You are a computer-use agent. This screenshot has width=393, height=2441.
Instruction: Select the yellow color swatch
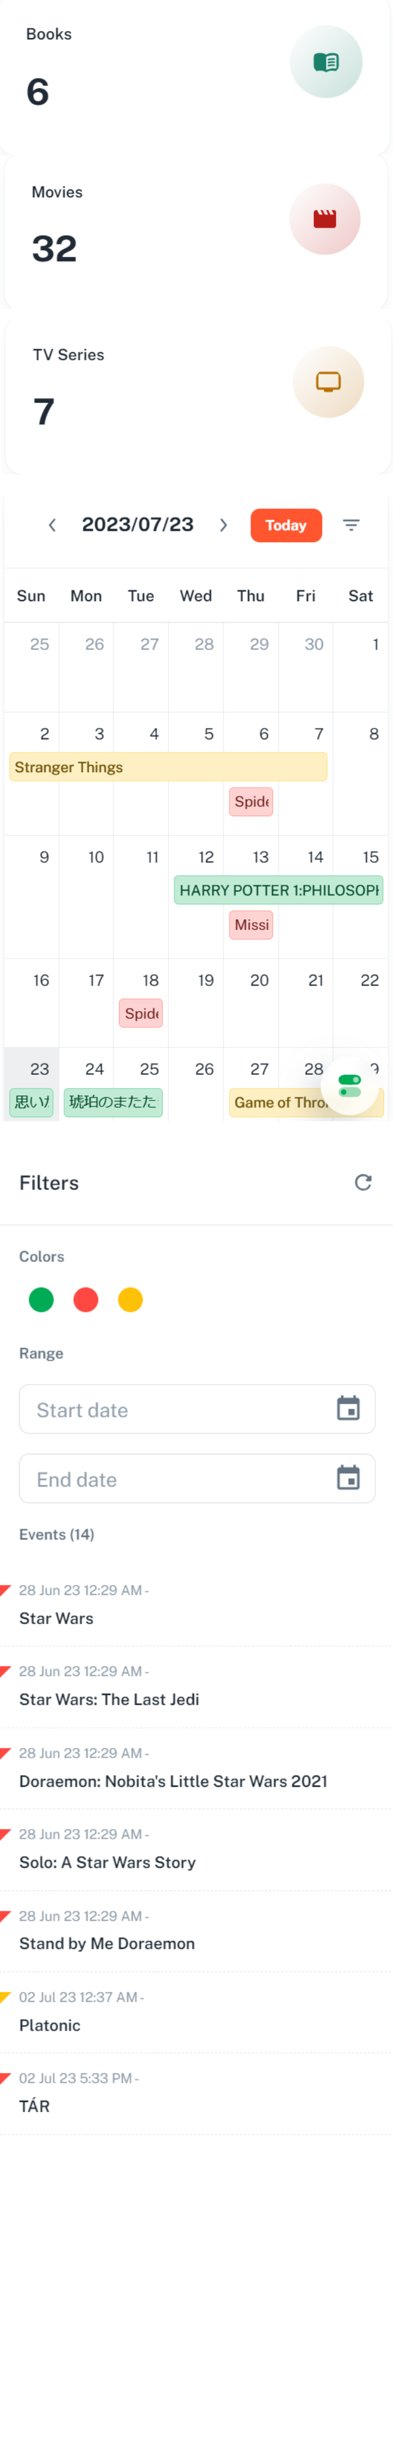click(130, 1299)
